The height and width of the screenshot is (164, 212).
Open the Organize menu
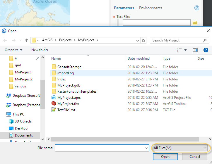click(x=13, y=50)
